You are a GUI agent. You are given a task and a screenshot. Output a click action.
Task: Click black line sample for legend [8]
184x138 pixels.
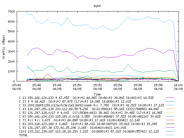click(x=170, y=124)
